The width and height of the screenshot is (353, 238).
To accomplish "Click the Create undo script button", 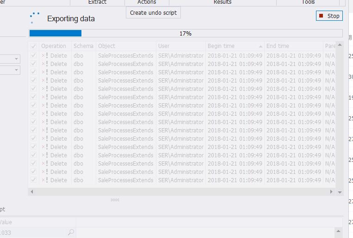I will coord(153,13).
